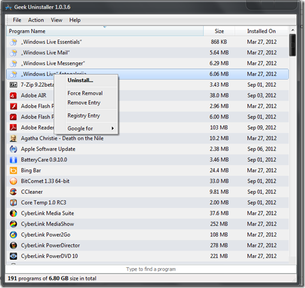Click the Windows Live Messenger program icon
The width and height of the screenshot is (305, 288).
tap(13, 63)
